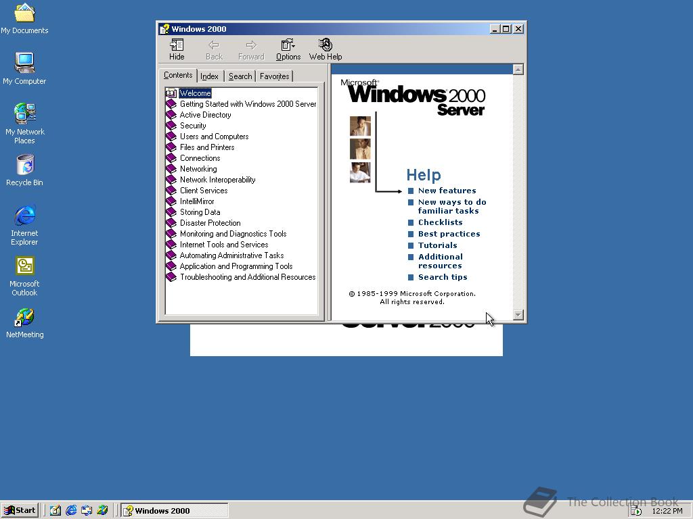Click book icon next to IntelliMirror
The height and width of the screenshot is (519, 693).
[171, 201]
